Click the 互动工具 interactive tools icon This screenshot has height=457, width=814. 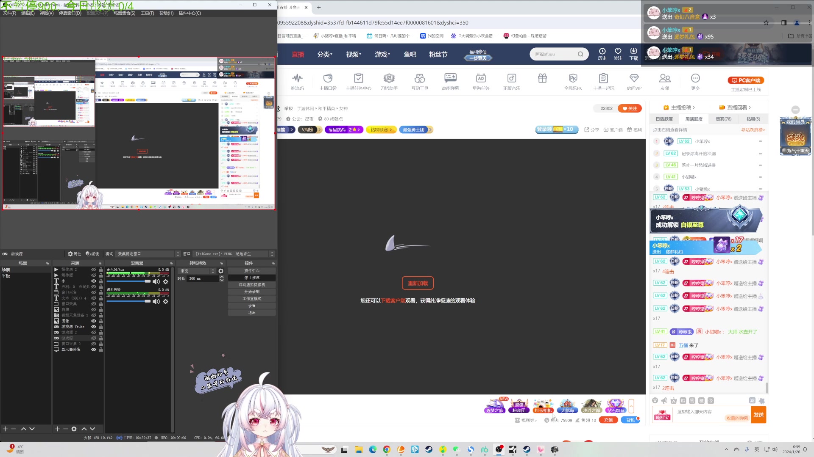tap(420, 78)
